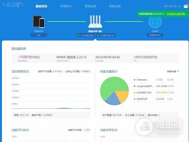The image size is (189, 142).
Task: Click the 5G Wi-Fi status indicator
Action: [x=106, y=35]
